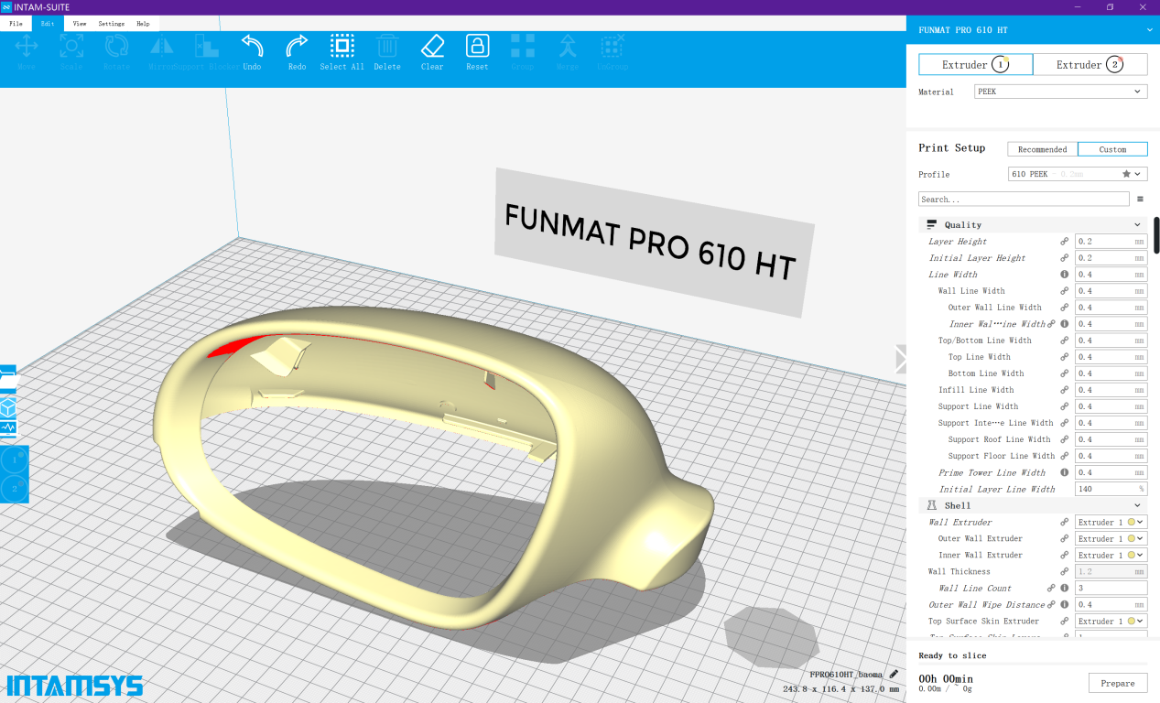Click the extruder 2 circle on left sidebar

point(13,488)
